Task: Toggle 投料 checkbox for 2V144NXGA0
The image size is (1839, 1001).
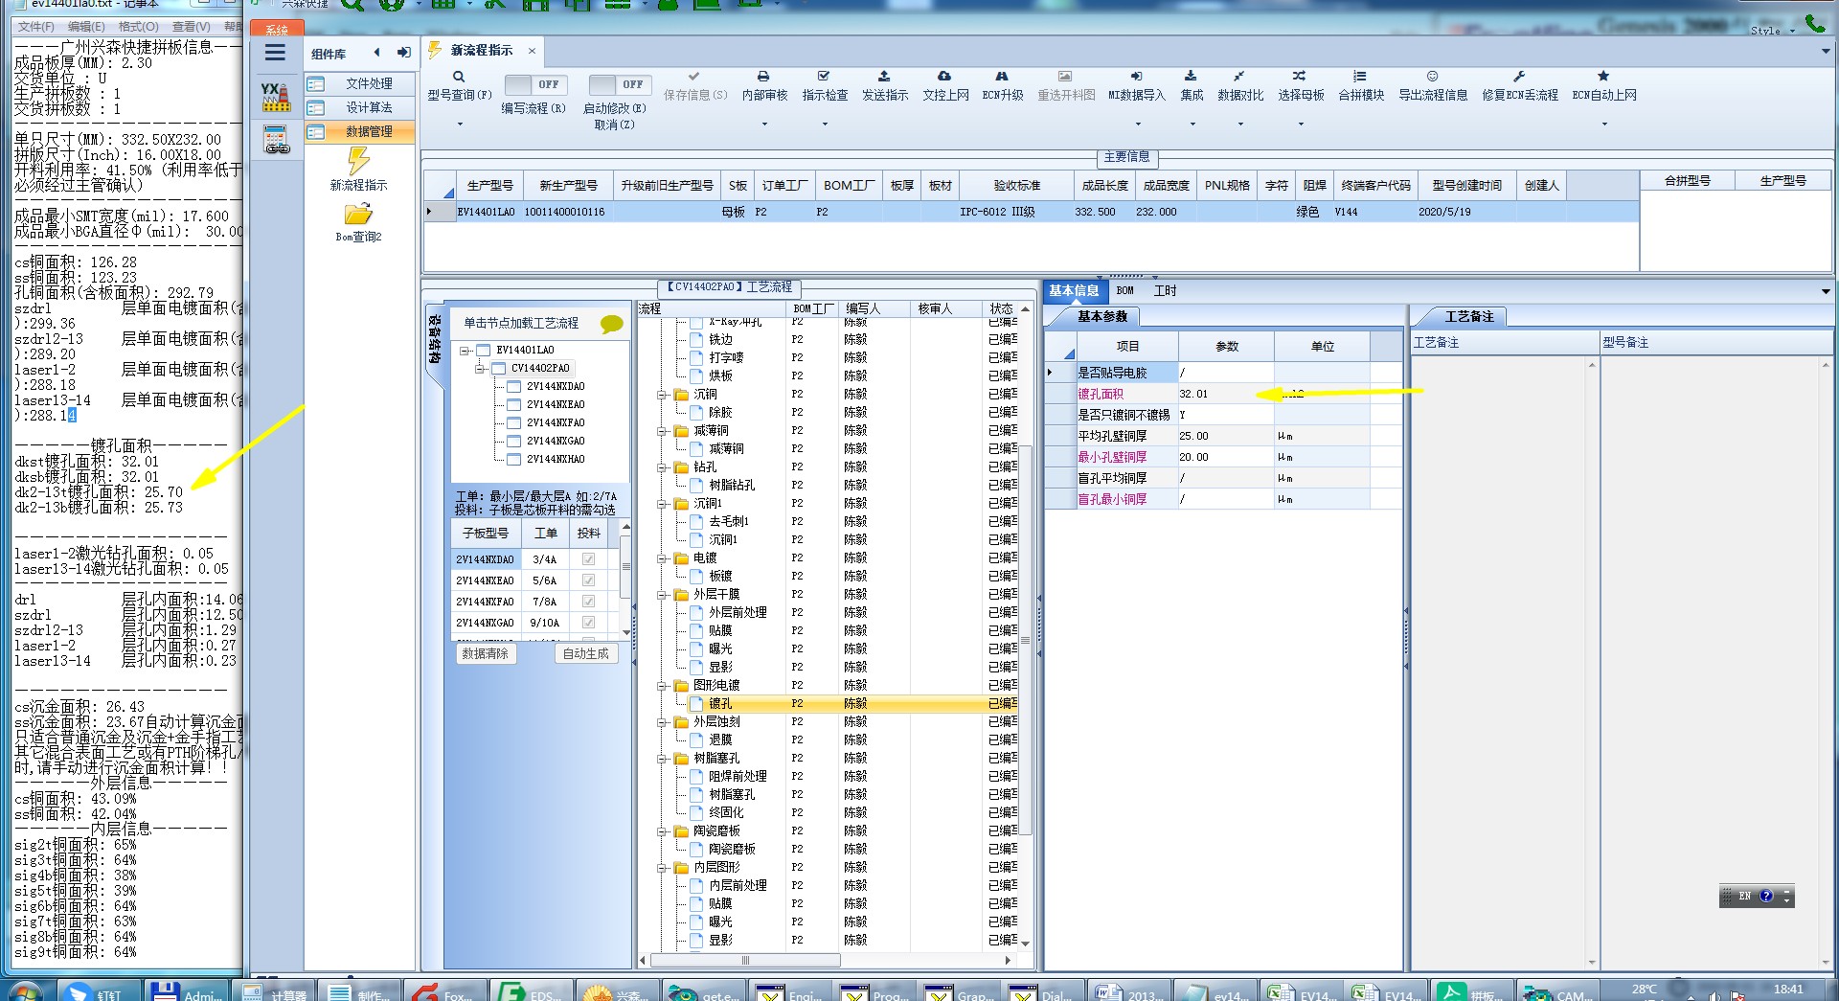Action: pyautogui.click(x=588, y=623)
